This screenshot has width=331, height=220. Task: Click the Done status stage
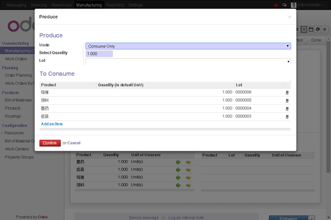coord(316,40)
